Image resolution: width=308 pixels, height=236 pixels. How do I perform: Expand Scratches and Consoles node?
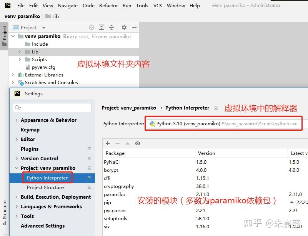[13, 83]
